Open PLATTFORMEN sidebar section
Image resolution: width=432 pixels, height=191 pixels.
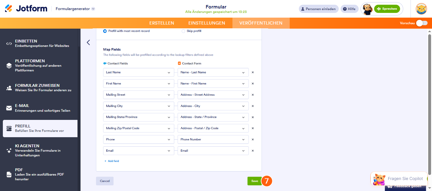(x=40, y=65)
